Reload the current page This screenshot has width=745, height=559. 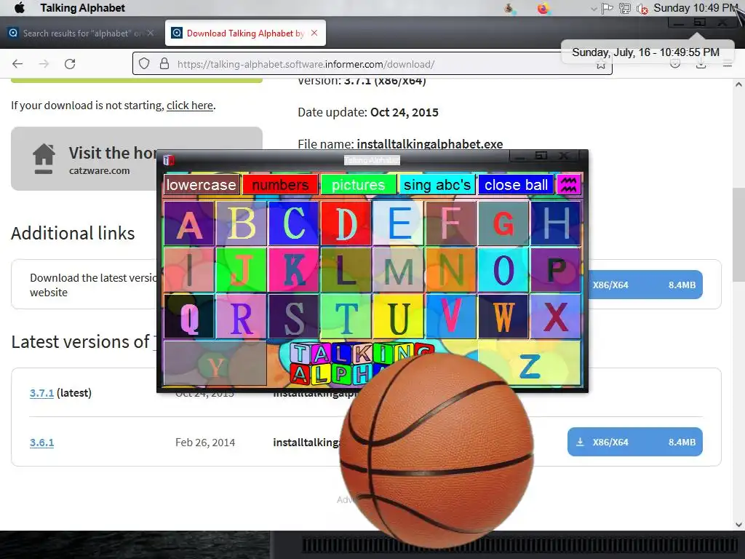click(70, 64)
